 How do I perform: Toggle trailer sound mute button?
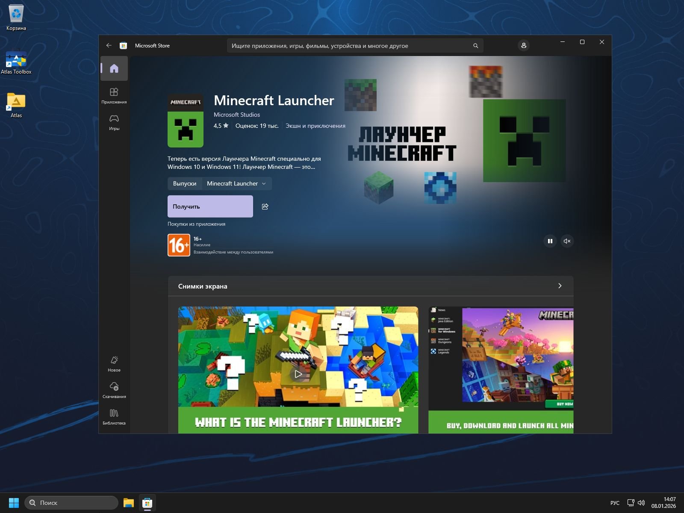click(567, 241)
